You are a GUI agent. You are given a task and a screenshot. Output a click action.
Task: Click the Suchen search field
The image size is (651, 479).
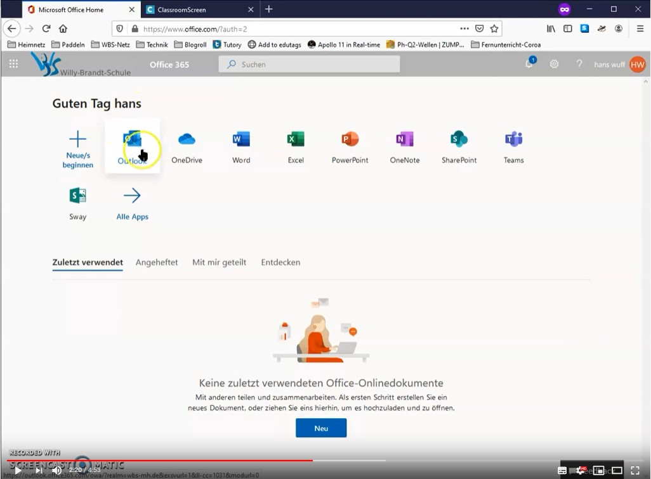(309, 64)
